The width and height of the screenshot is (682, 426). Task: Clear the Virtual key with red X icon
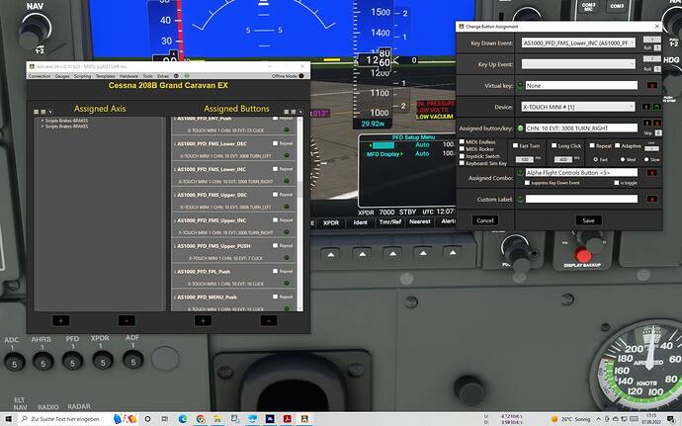click(651, 85)
